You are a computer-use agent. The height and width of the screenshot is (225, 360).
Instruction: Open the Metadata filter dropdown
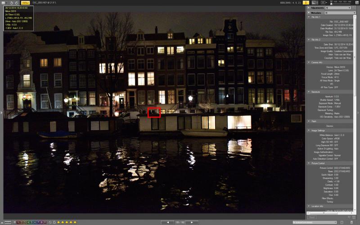pos(340,13)
